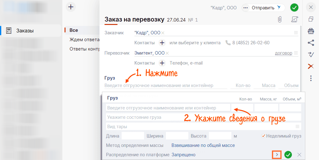Open the attachments paperclip icon
Viewport: 319px width, 160px height.
[280, 20]
